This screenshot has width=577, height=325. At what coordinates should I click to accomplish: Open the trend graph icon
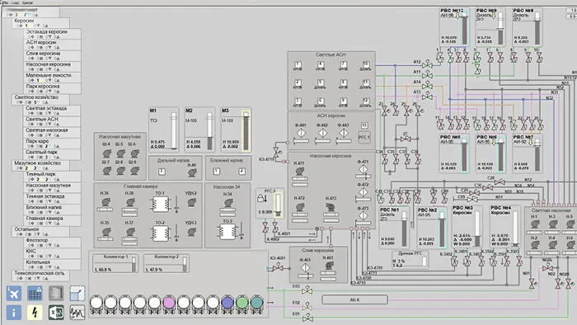[x=77, y=313]
